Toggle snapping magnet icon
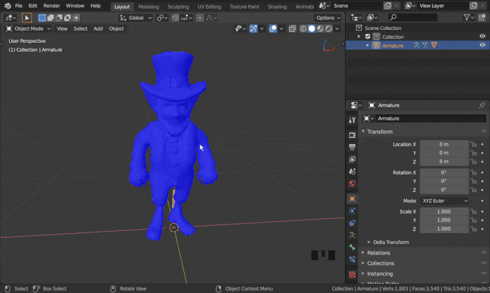 coord(175,18)
